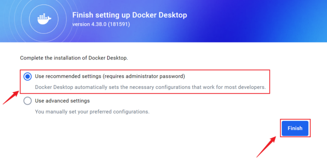
Task: Choose the advanced settings radio button
Action: tap(28, 101)
